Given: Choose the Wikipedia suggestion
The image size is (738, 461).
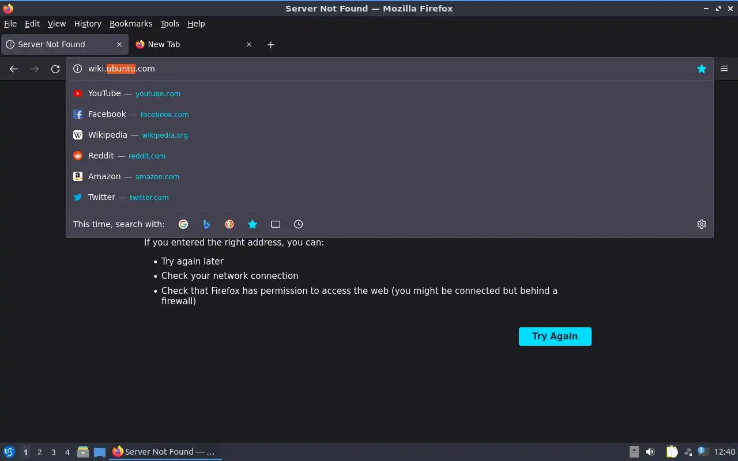Looking at the screenshot, I should [x=390, y=135].
